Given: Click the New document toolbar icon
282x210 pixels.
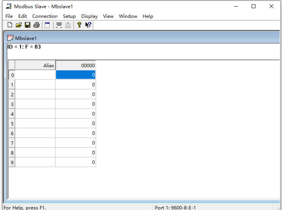Looking at the screenshot, I should tap(10, 25).
